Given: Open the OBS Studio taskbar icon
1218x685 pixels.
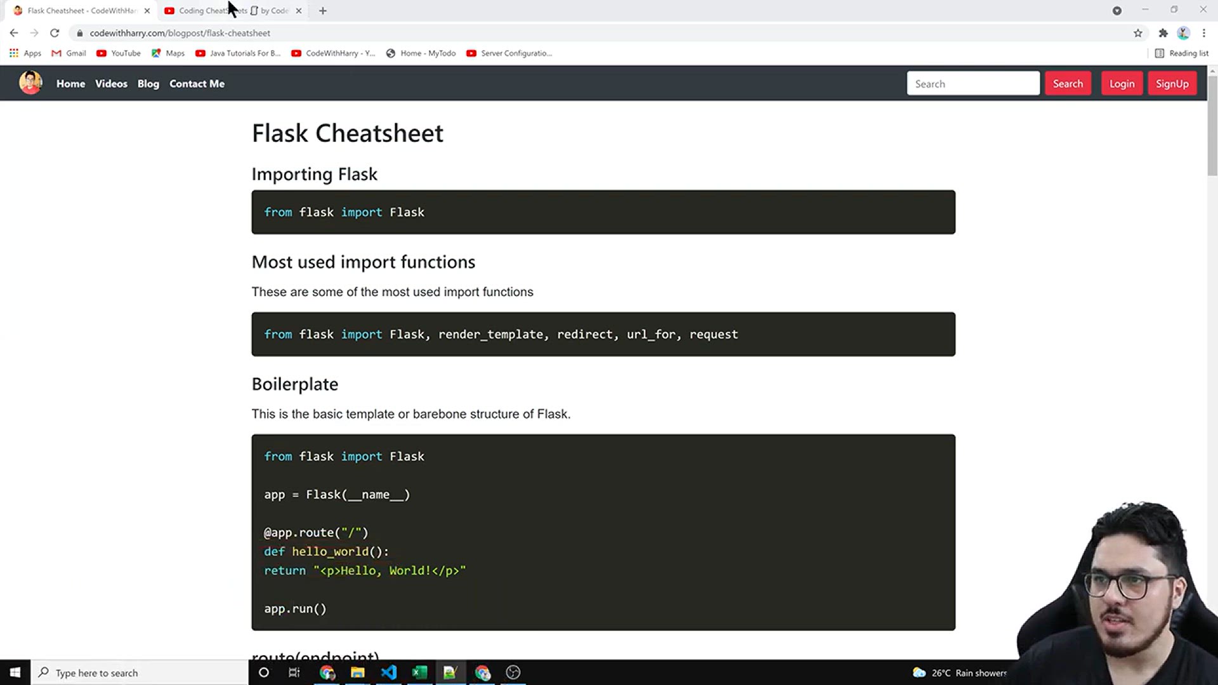Looking at the screenshot, I should click(x=513, y=672).
